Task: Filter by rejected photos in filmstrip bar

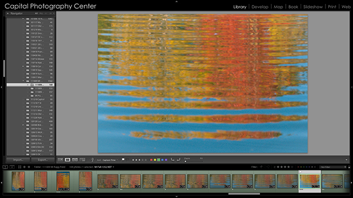Action: click(269, 167)
